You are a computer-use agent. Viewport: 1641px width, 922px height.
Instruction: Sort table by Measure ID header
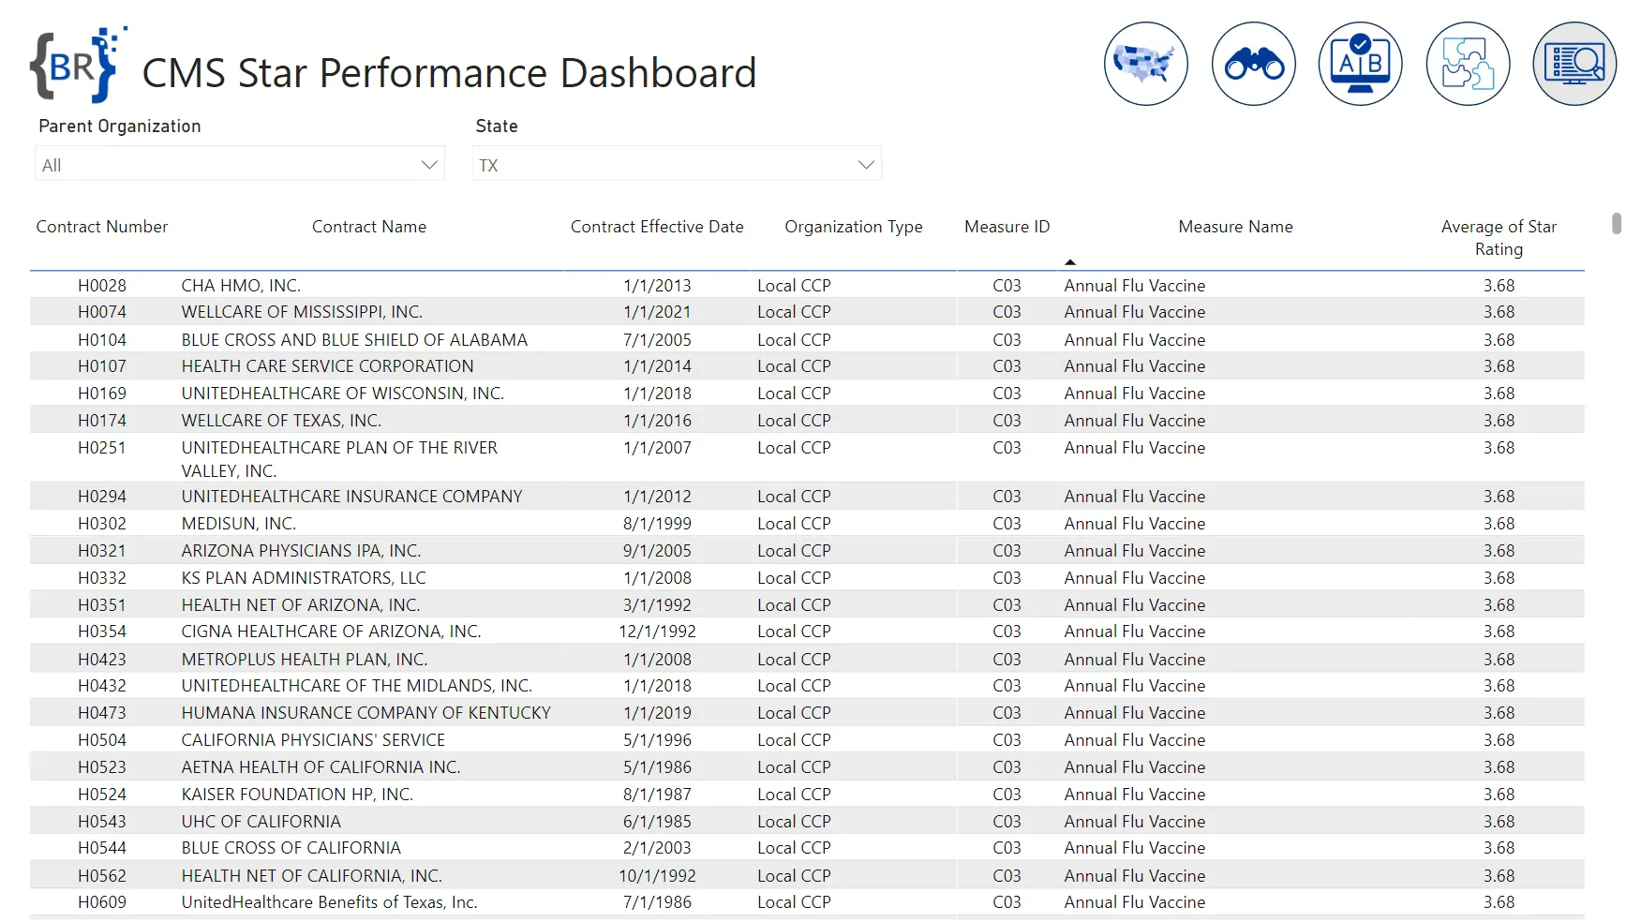(x=1007, y=227)
